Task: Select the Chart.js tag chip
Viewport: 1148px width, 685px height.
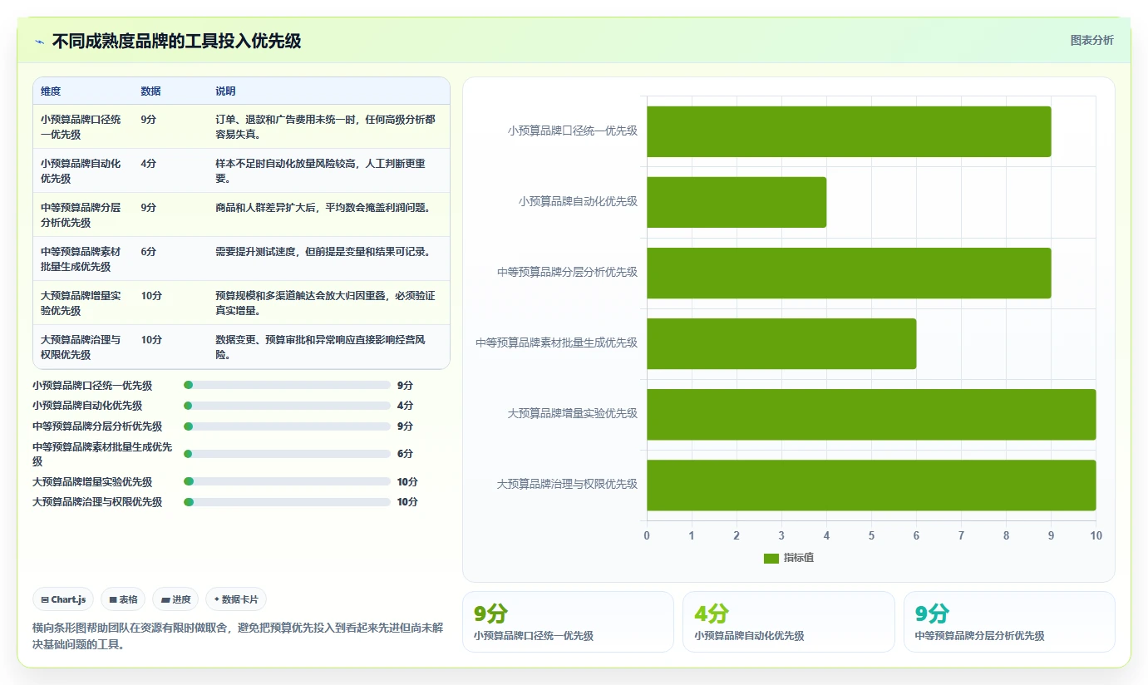Action: tap(63, 599)
